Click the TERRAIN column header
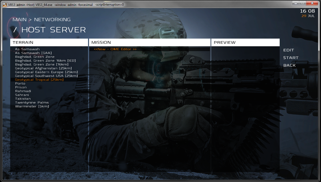Screen dimensions: 321x182 pyautogui.click(x=49, y=42)
